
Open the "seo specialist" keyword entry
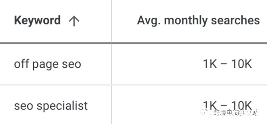(x=51, y=106)
